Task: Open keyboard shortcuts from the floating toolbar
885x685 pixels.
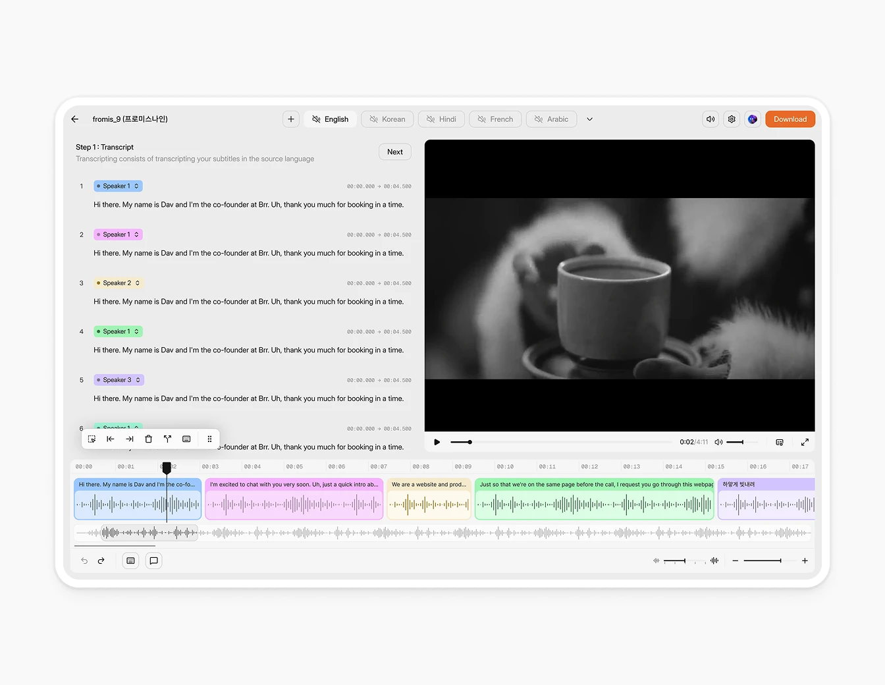Action: (x=186, y=439)
